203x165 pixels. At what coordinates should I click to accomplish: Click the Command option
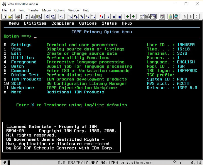[x=20, y=71]
